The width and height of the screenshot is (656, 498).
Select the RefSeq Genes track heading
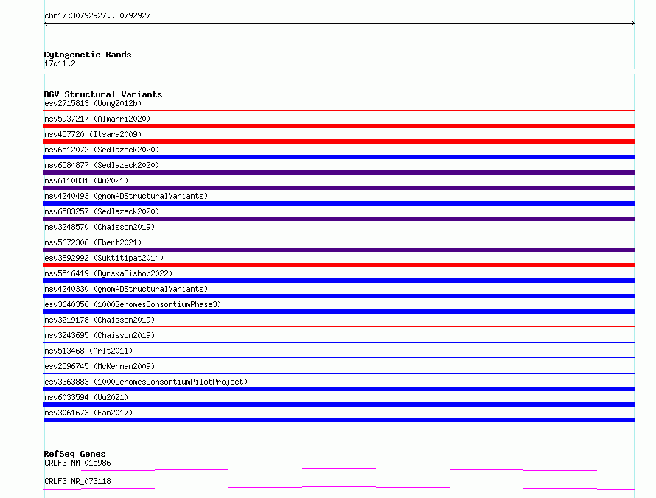pos(75,454)
